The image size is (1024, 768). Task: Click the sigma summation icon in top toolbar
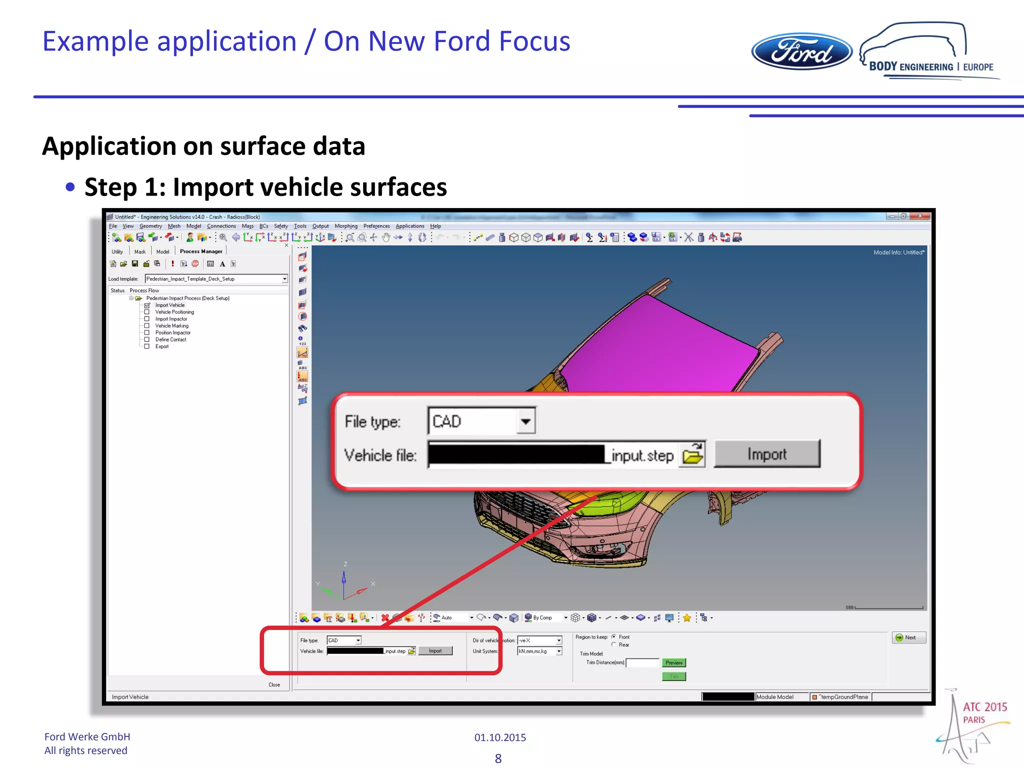coord(589,237)
